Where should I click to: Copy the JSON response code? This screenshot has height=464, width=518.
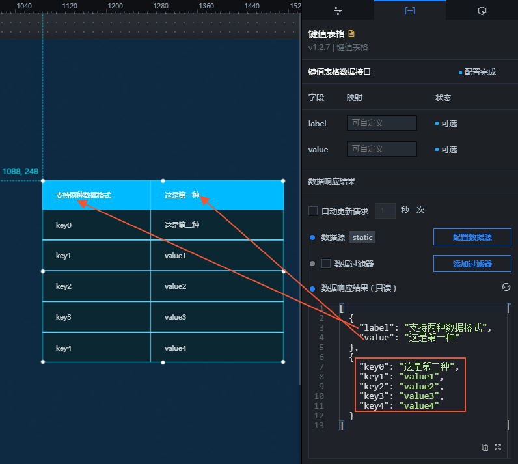pyautogui.click(x=485, y=448)
